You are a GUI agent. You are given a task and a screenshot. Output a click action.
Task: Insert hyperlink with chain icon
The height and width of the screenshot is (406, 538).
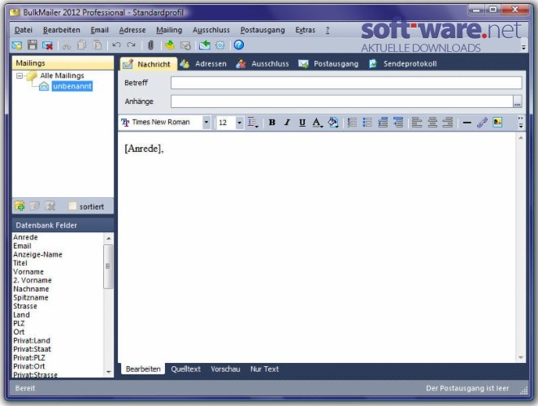click(x=483, y=123)
